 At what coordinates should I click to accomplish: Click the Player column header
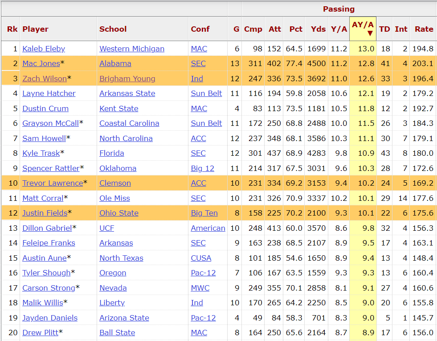point(35,29)
